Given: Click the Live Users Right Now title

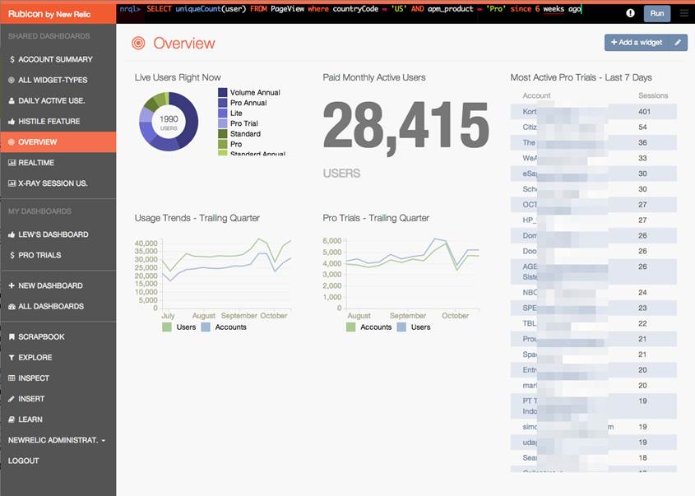Looking at the screenshot, I should pos(178,77).
